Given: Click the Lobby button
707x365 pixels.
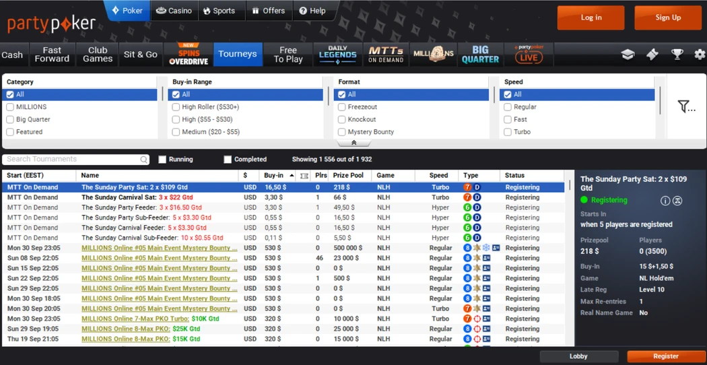Looking at the screenshot, I should [578, 356].
